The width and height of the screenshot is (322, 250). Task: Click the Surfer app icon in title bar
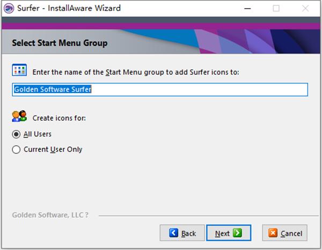(9, 8)
